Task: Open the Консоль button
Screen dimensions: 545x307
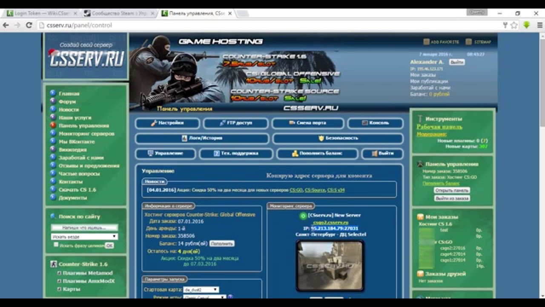Action: tap(376, 123)
